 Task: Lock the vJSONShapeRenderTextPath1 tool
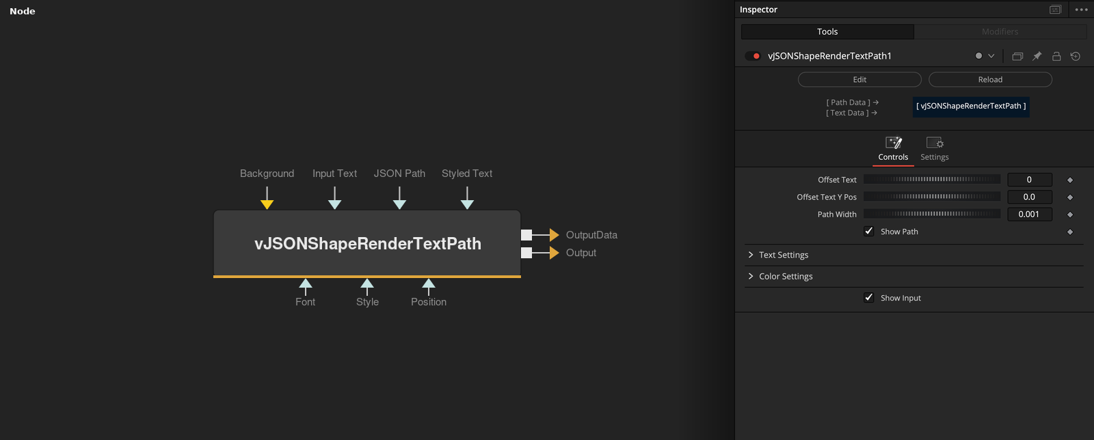click(x=1056, y=56)
